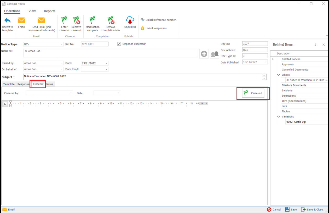The width and height of the screenshot is (329, 213).
Task: Open the Raised by dropdown
Action: tap(62, 63)
